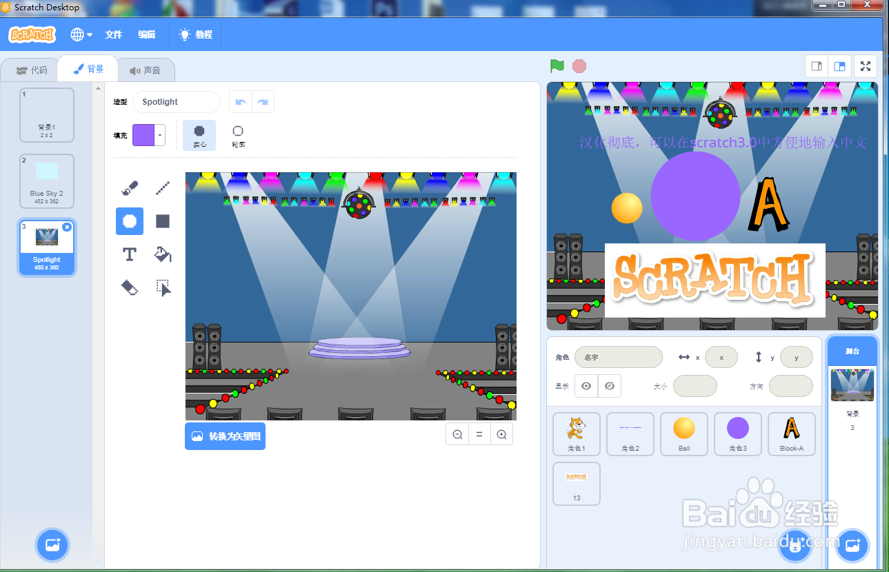Click the red stop sign
Image resolution: width=889 pixels, height=572 pixels.
pyautogui.click(x=579, y=65)
